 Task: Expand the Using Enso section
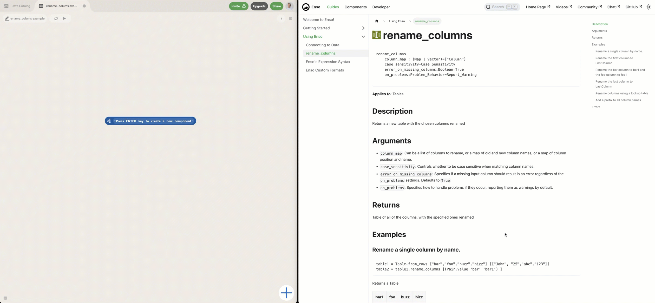coord(363,36)
